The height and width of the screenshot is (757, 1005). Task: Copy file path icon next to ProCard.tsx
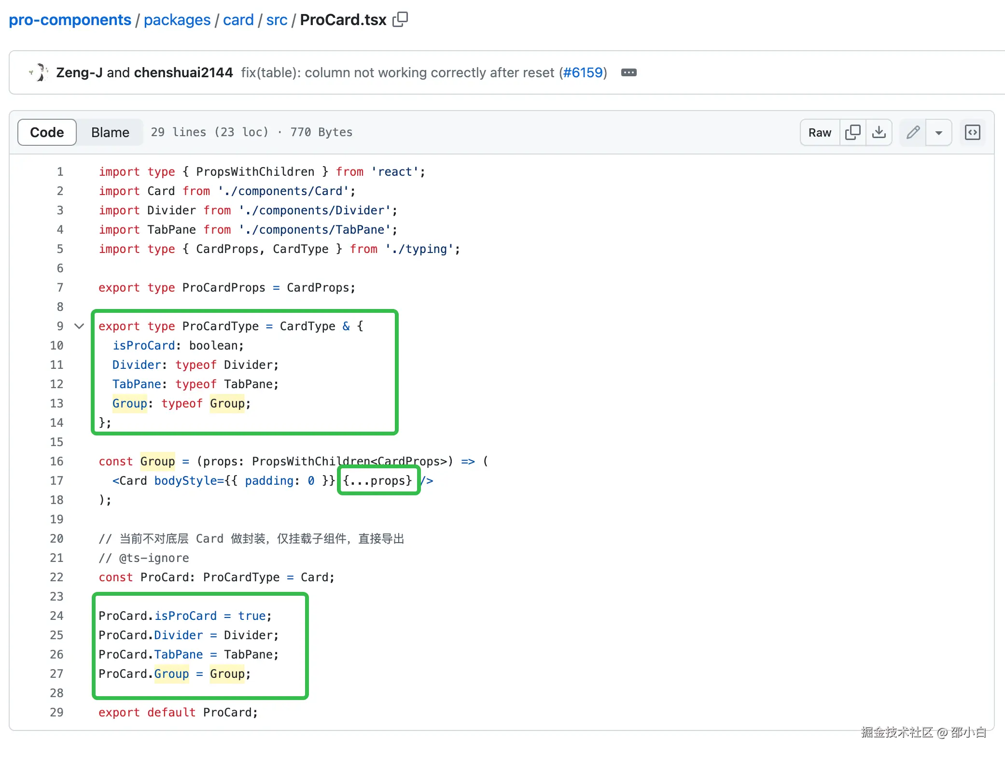(400, 20)
